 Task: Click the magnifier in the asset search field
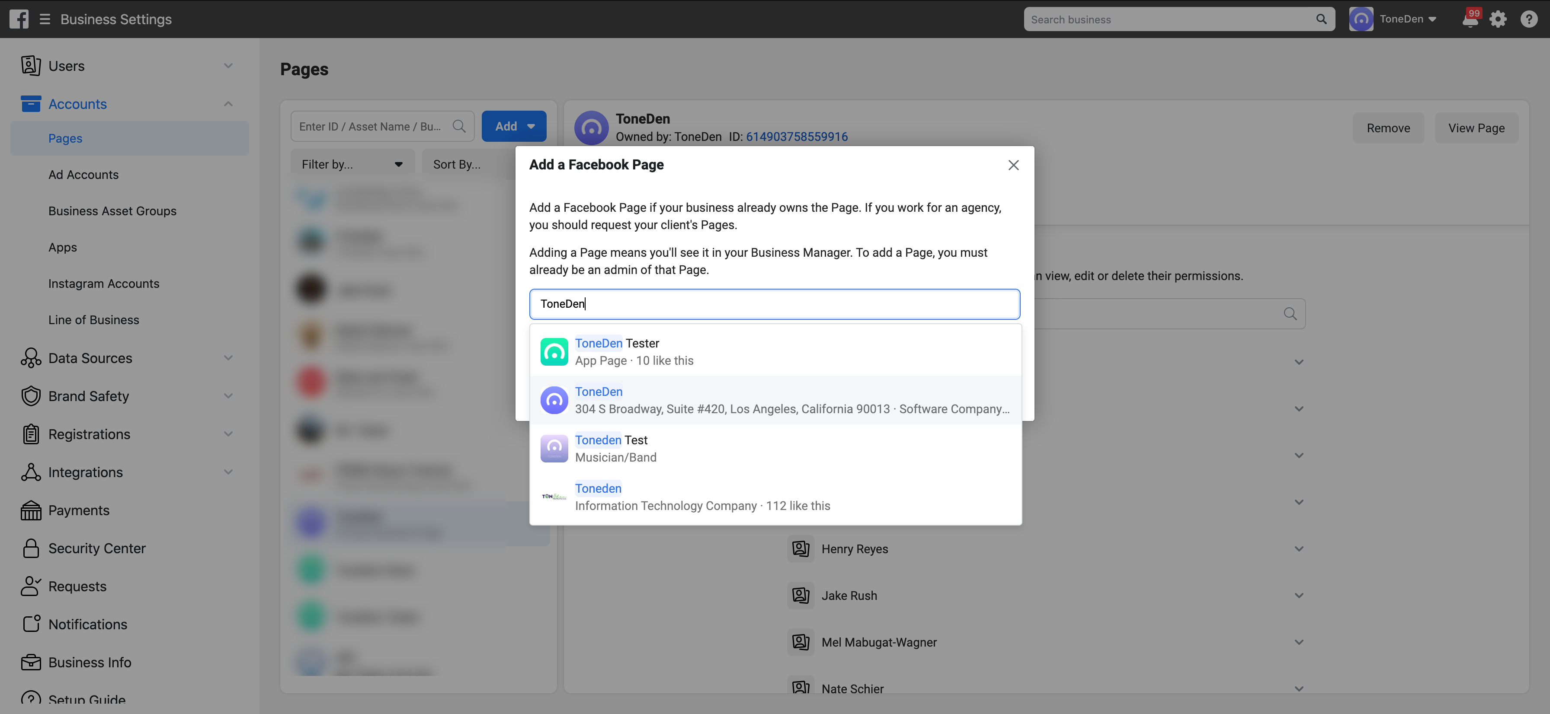(x=459, y=126)
